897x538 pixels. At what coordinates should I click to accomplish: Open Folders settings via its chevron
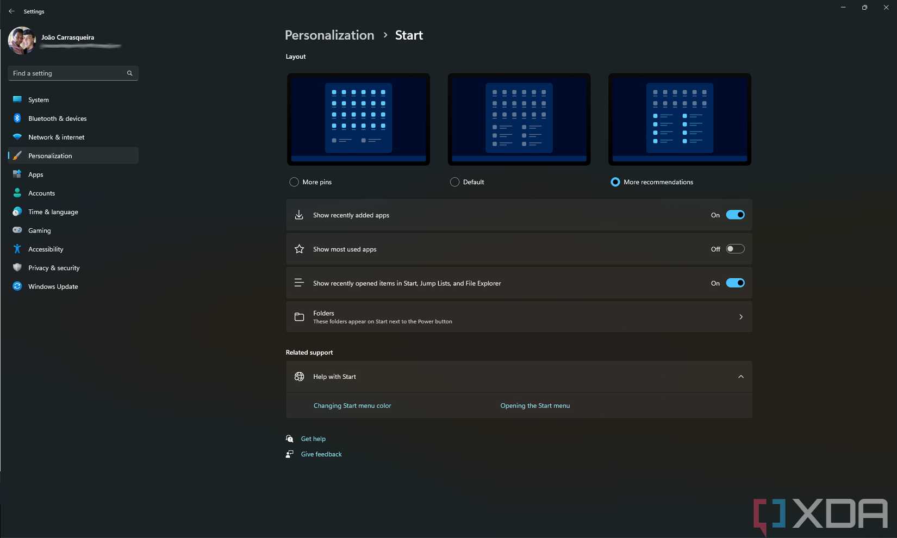740,317
